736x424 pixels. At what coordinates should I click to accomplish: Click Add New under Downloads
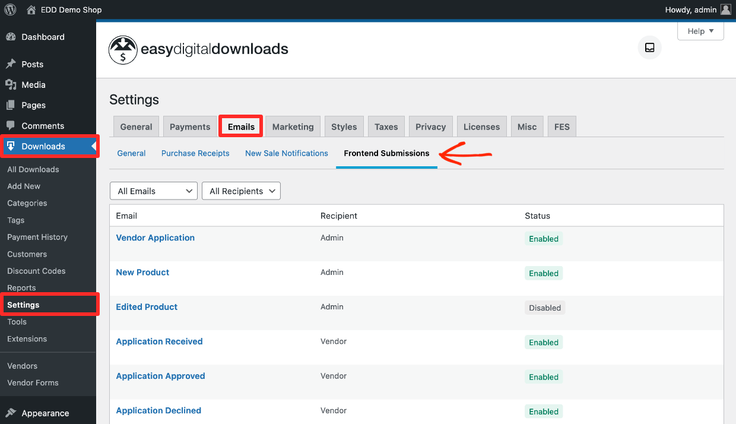[24, 186]
